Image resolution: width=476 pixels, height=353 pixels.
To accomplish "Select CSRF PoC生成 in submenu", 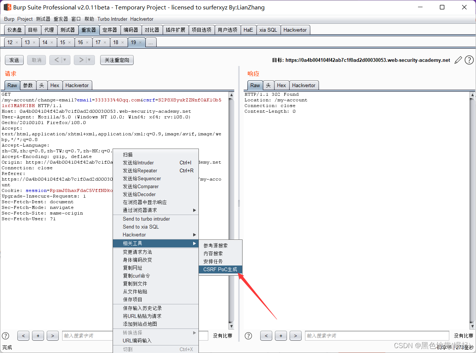I will [x=220, y=269].
